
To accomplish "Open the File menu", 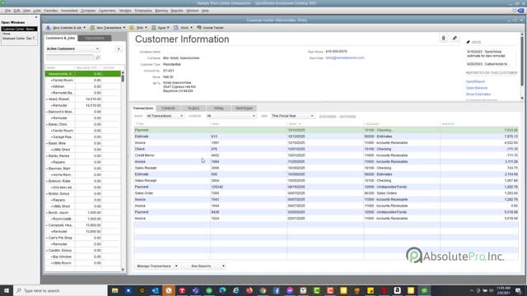I will click(7, 11).
